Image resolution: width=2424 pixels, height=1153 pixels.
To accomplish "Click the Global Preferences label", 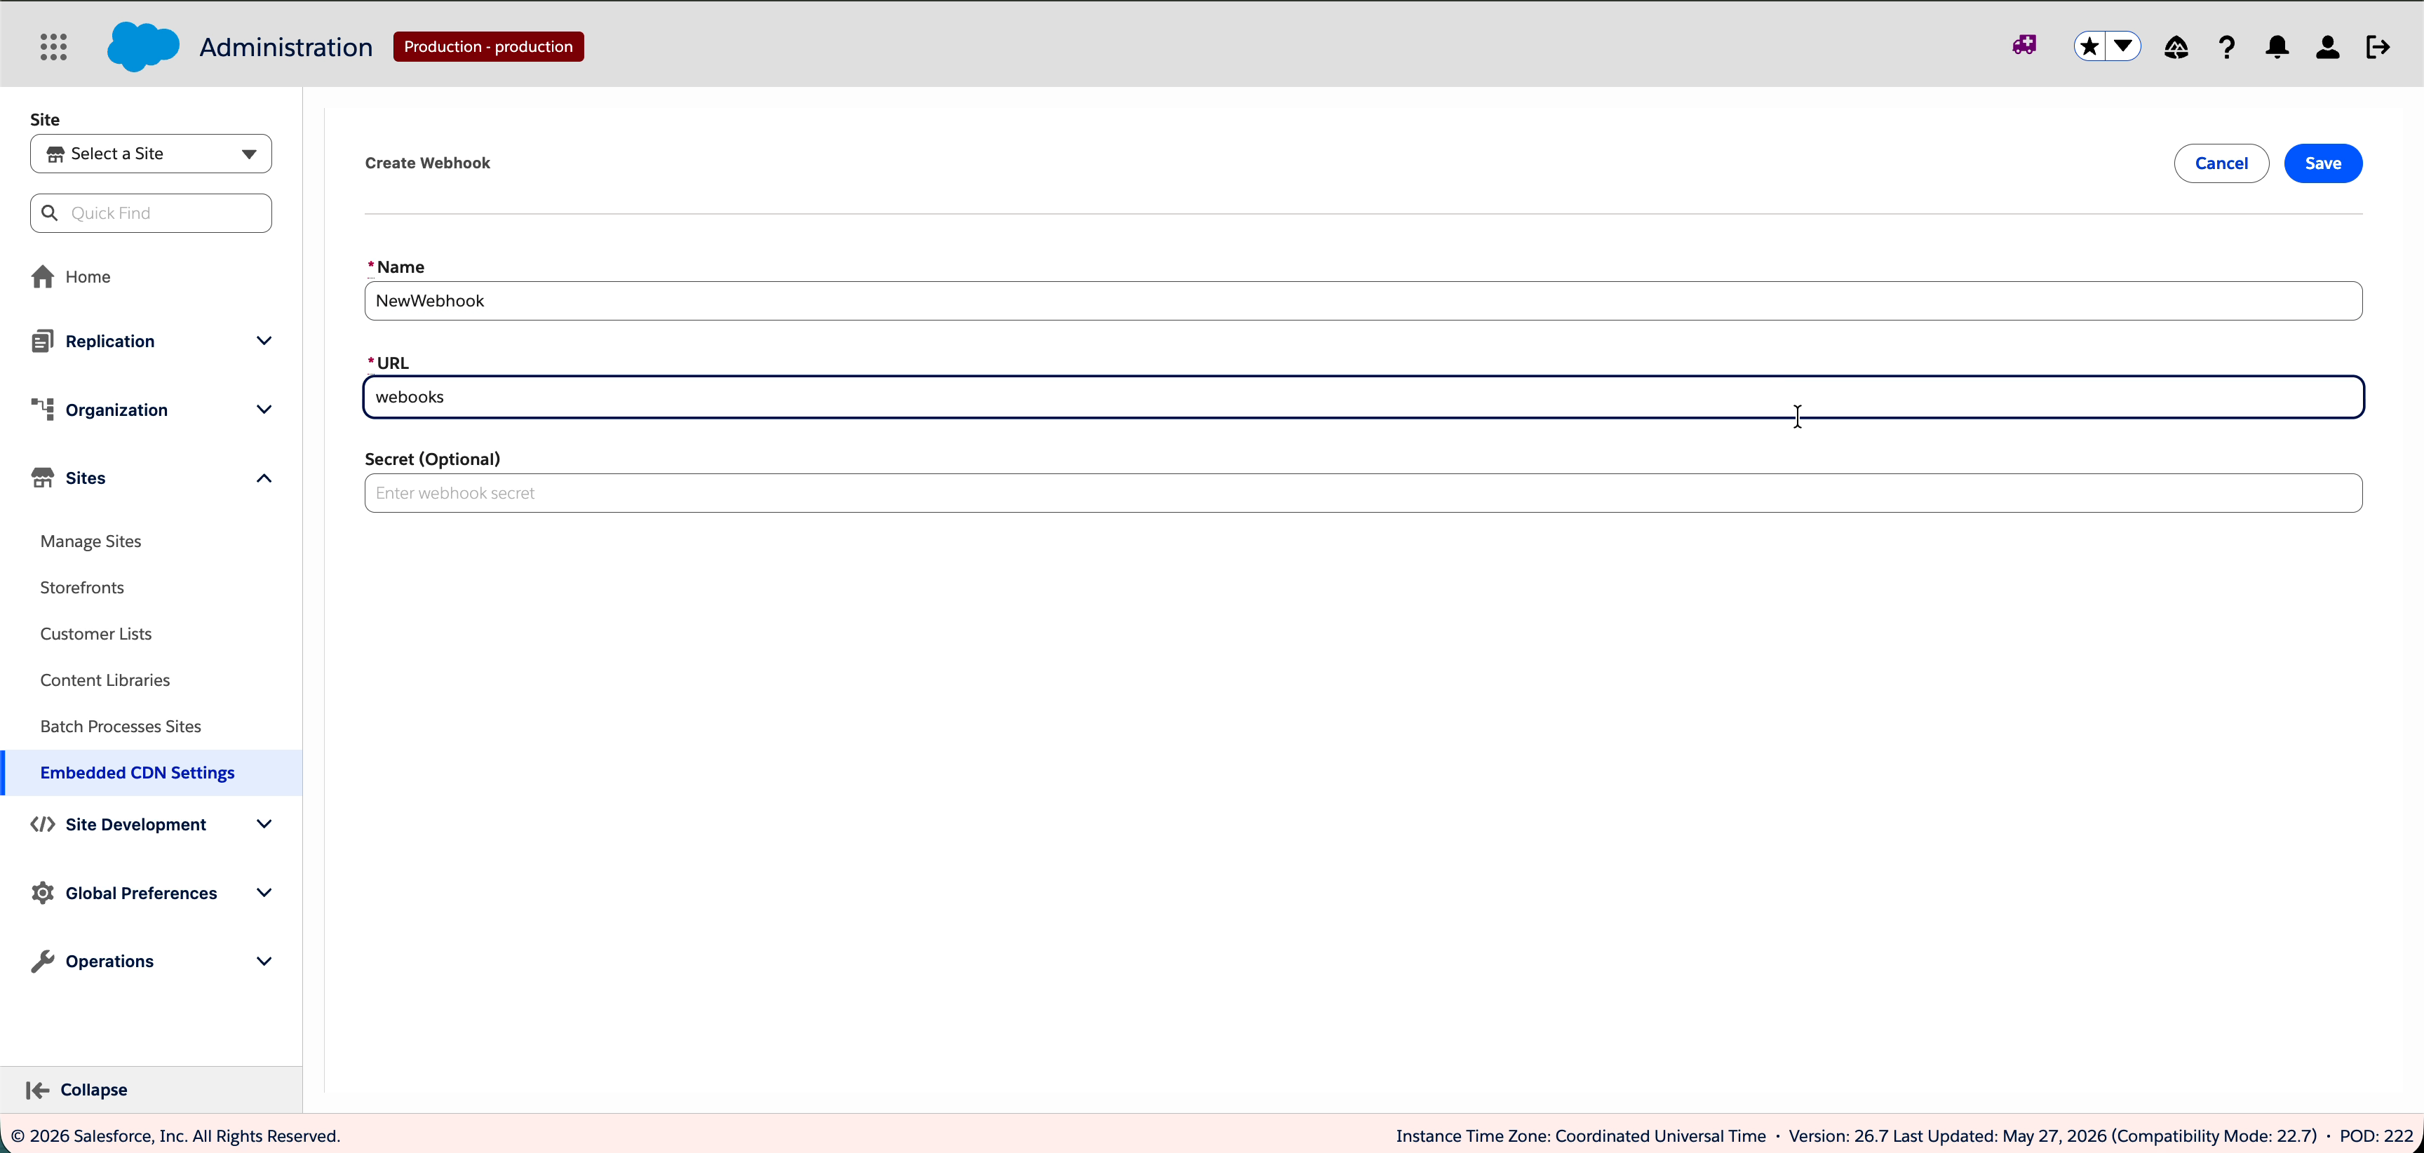I will coord(141,894).
